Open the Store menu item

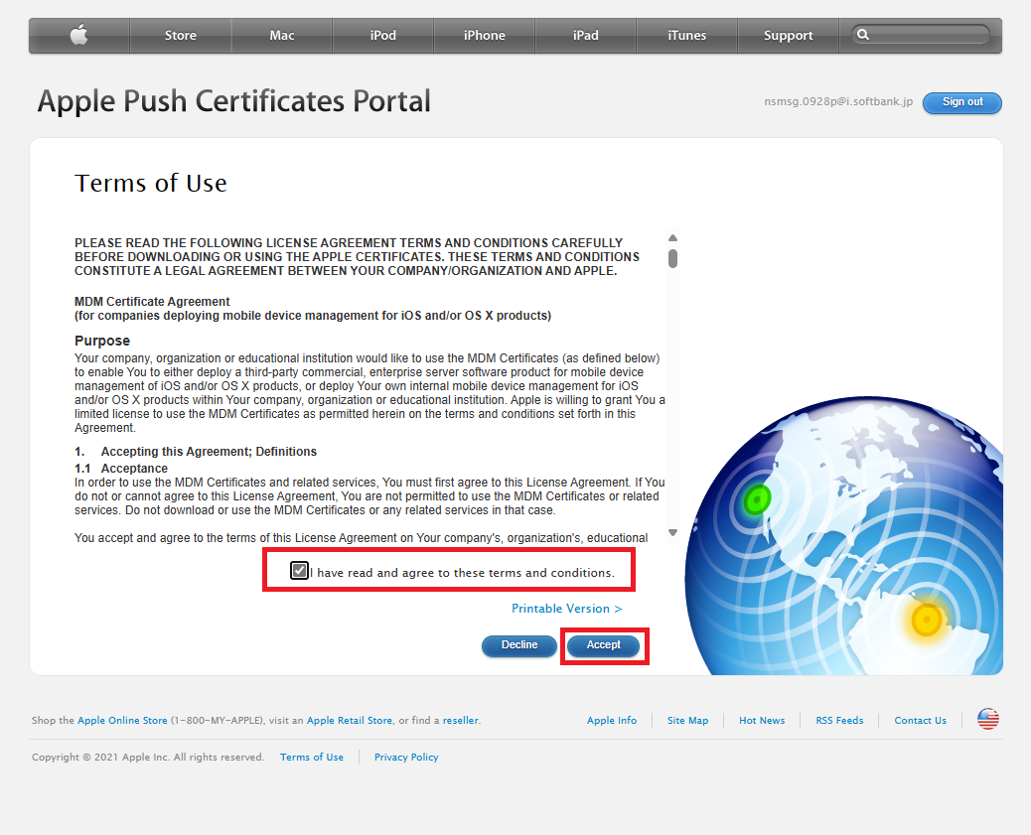coord(181,36)
